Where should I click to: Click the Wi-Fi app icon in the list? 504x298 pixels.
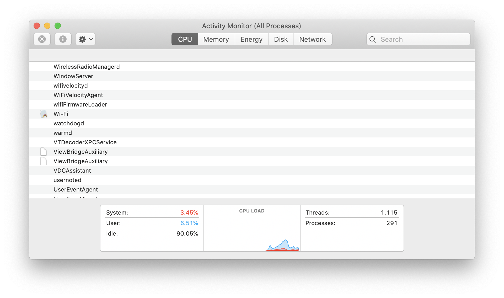pos(44,114)
